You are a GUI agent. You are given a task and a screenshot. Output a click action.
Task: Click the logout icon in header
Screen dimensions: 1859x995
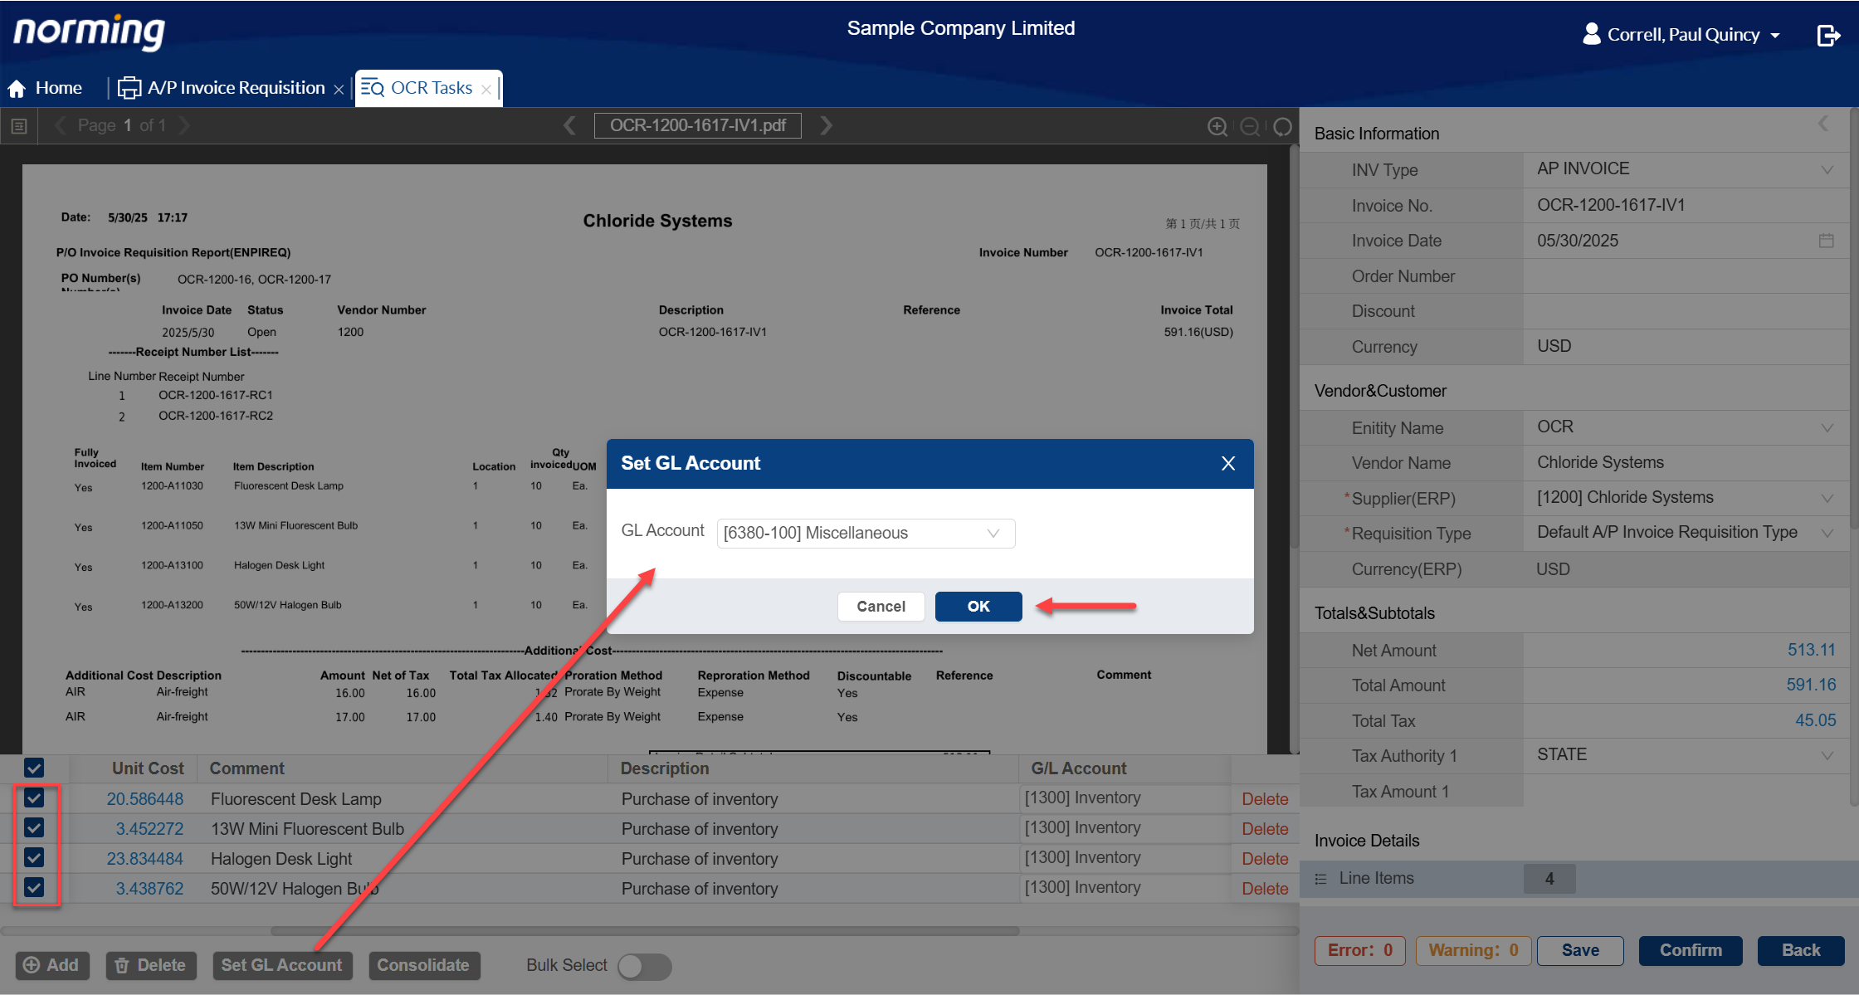[x=1828, y=35]
